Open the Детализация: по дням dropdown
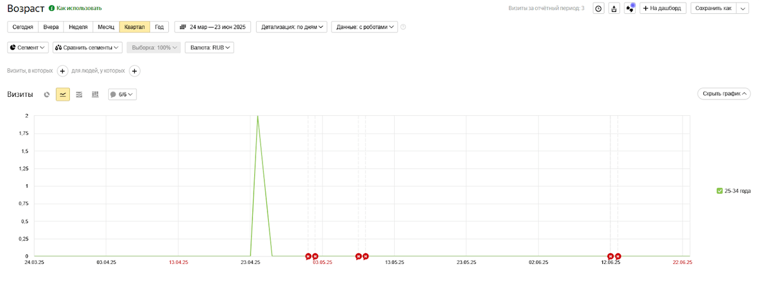This screenshot has height=281, width=759. pyautogui.click(x=292, y=27)
